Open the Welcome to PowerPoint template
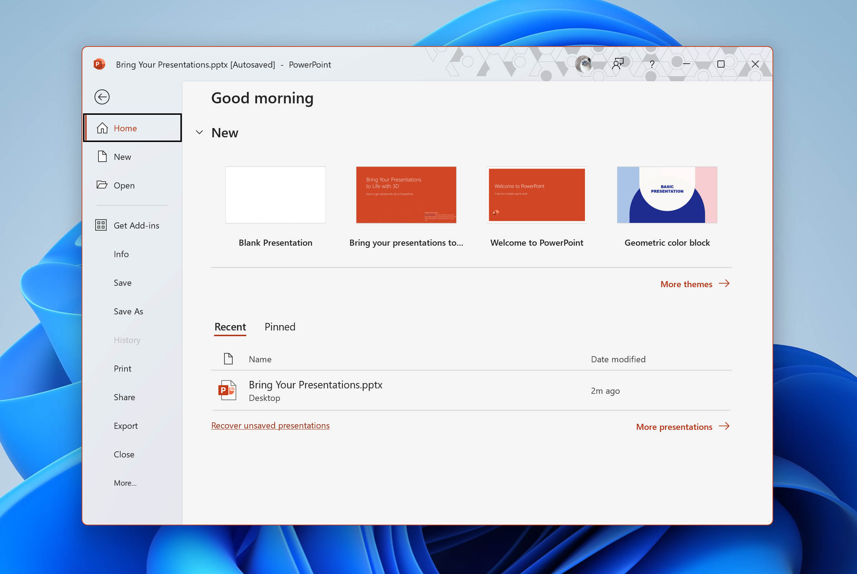 tap(536, 195)
